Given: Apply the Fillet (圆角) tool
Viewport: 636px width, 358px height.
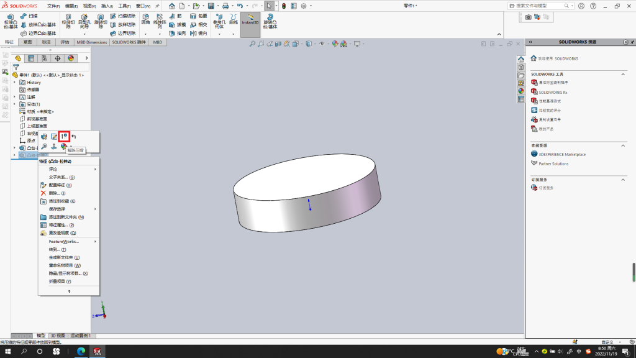Looking at the screenshot, I should tap(145, 19).
